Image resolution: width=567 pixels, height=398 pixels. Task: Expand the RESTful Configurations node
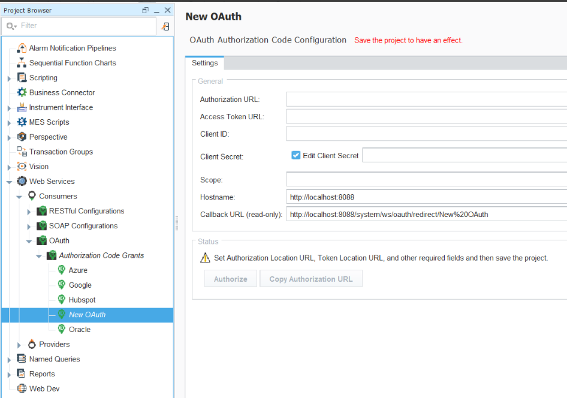point(29,212)
